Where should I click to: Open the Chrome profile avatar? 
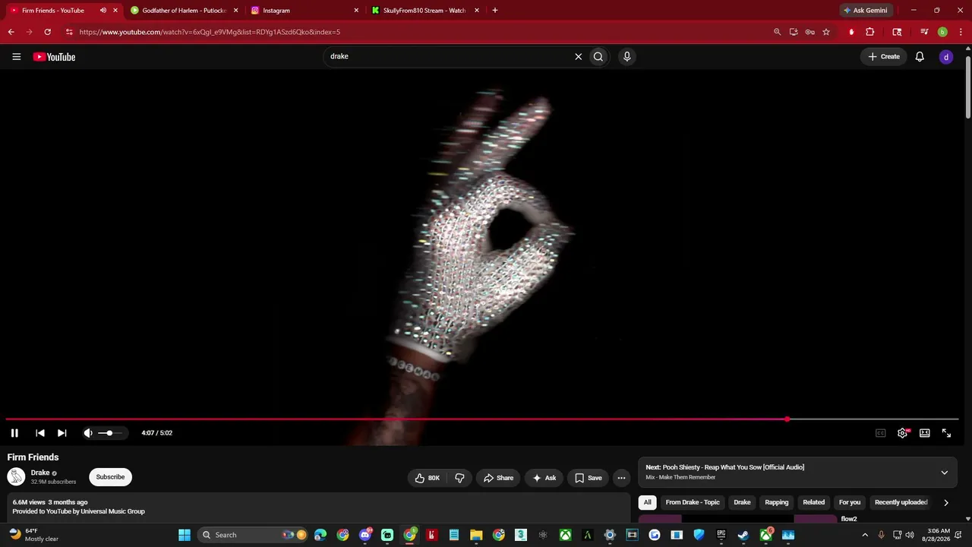tap(942, 32)
